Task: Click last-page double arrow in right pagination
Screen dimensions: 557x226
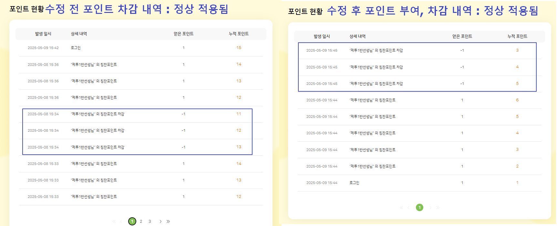Action: (x=438, y=208)
